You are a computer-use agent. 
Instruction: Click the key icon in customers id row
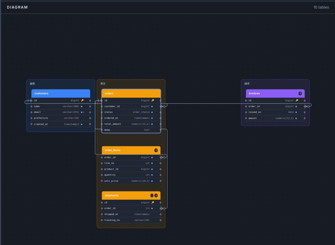tap(82, 100)
